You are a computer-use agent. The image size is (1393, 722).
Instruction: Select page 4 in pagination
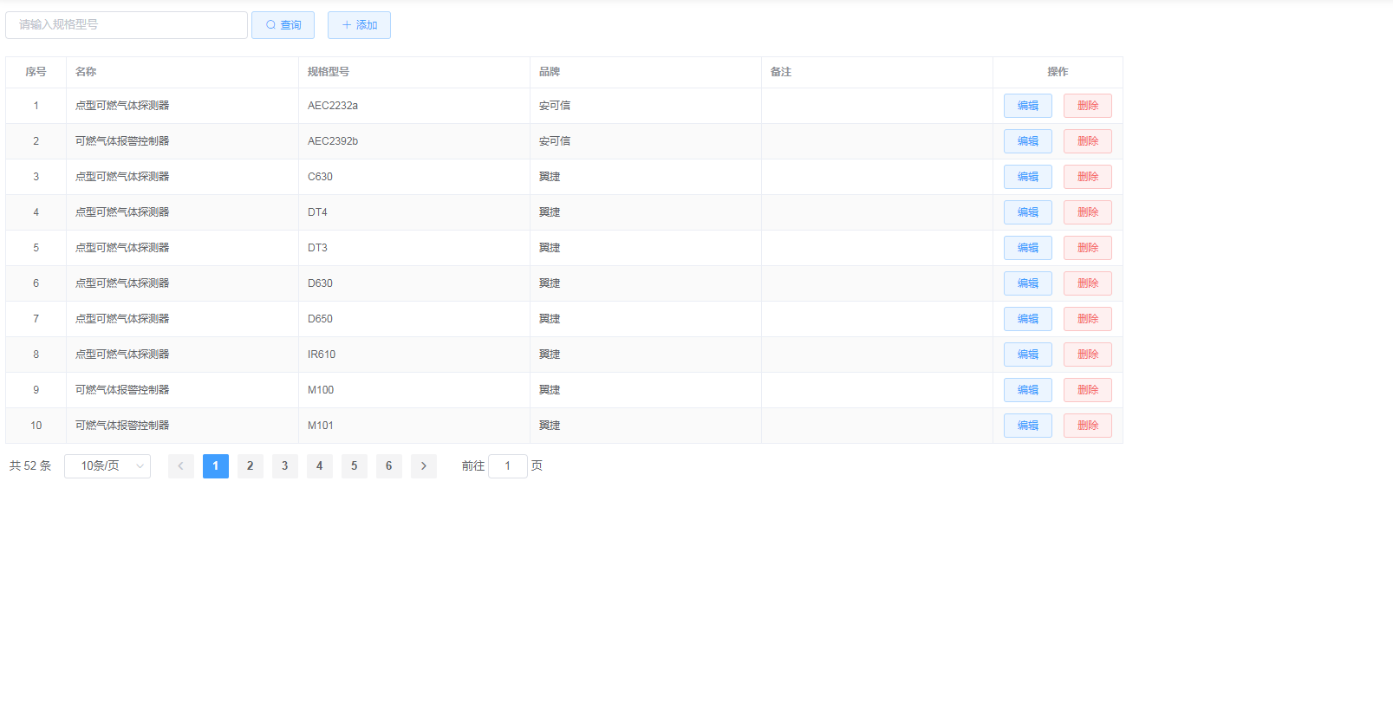pos(319,466)
